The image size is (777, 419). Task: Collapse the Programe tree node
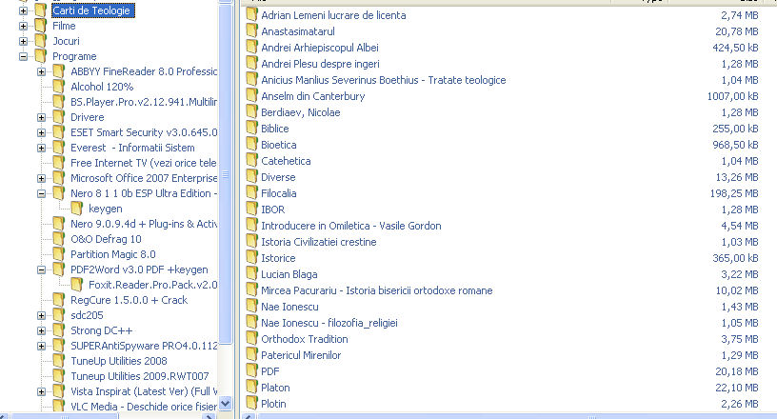pos(24,57)
